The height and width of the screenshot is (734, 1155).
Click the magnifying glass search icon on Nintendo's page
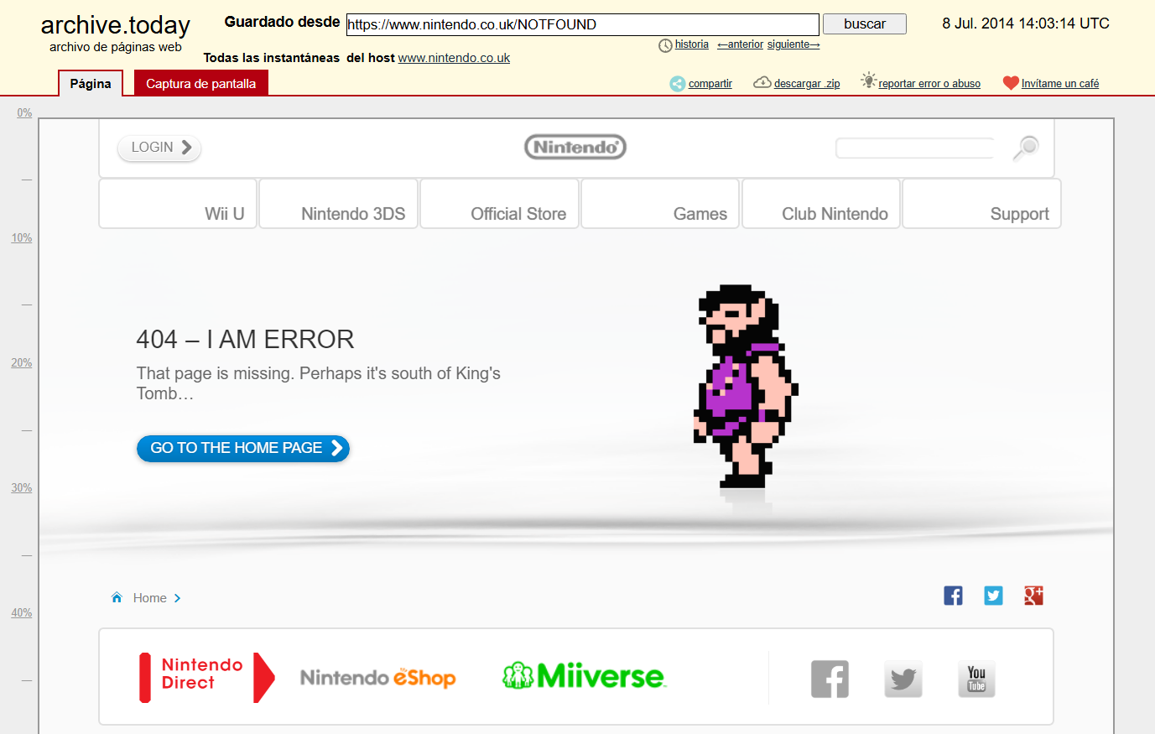(x=1024, y=148)
